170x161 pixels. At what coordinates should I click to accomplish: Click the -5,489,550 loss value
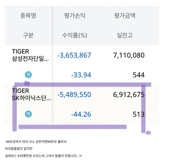pos(74,95)
